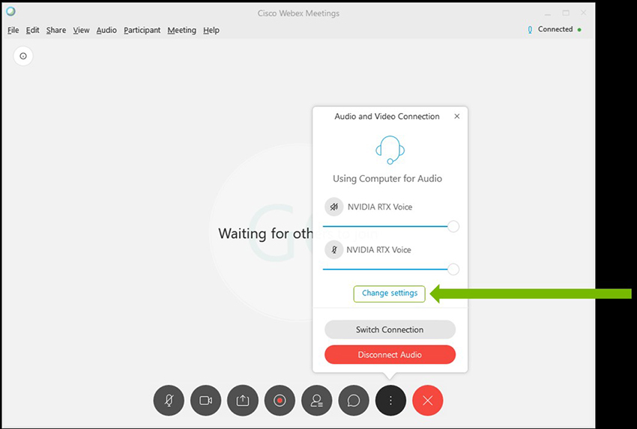This screenshot has height=429, width=637.
Task: Open the participants panel
Action: [x=316, y=401]
